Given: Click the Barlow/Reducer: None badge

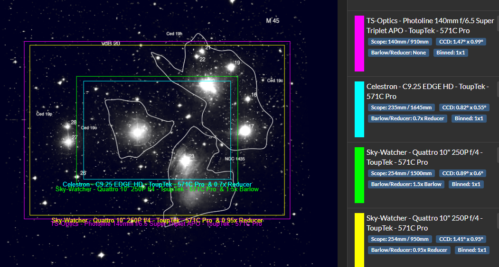Looking at the screenshot, I should (x=398, y=53).
